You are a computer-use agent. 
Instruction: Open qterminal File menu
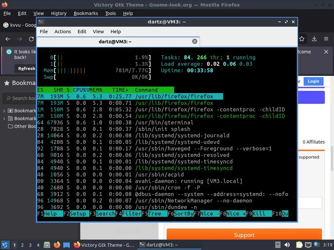(44, 32)
